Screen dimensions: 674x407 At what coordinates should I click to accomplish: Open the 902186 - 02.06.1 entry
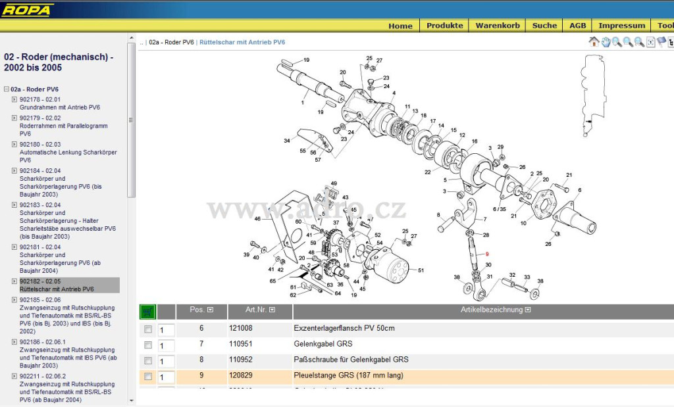click(43, 342)
